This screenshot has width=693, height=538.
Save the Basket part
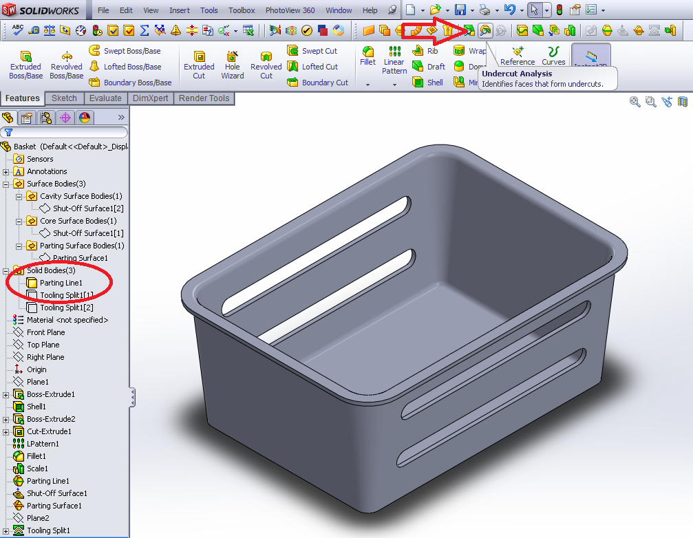click(460, 9)
